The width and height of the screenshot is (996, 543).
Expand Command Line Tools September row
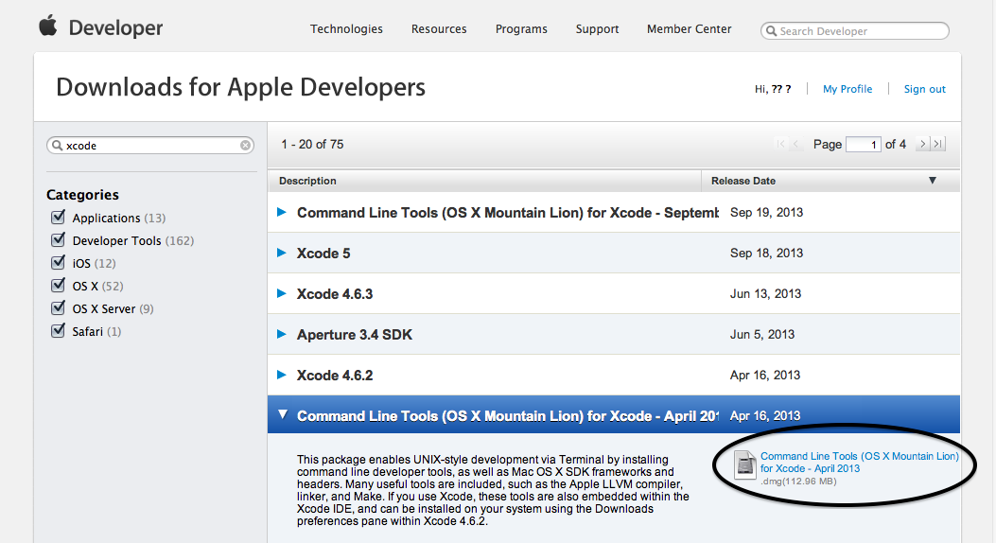point(281,212)
